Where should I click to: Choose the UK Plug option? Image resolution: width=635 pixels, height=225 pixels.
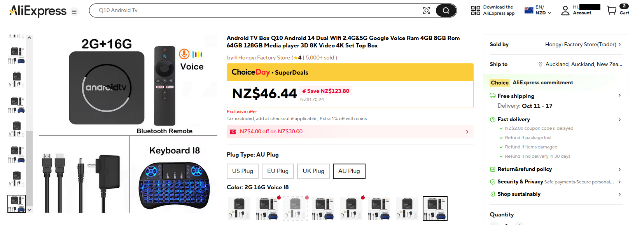tap(313, 171)
